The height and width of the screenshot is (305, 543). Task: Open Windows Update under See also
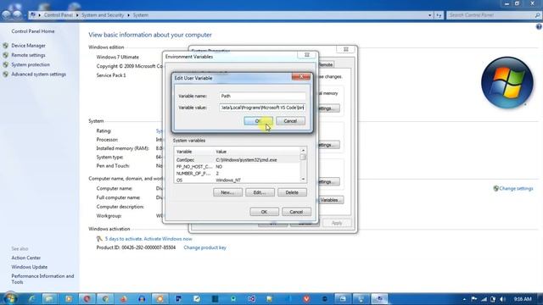click(x=30, y=267)
